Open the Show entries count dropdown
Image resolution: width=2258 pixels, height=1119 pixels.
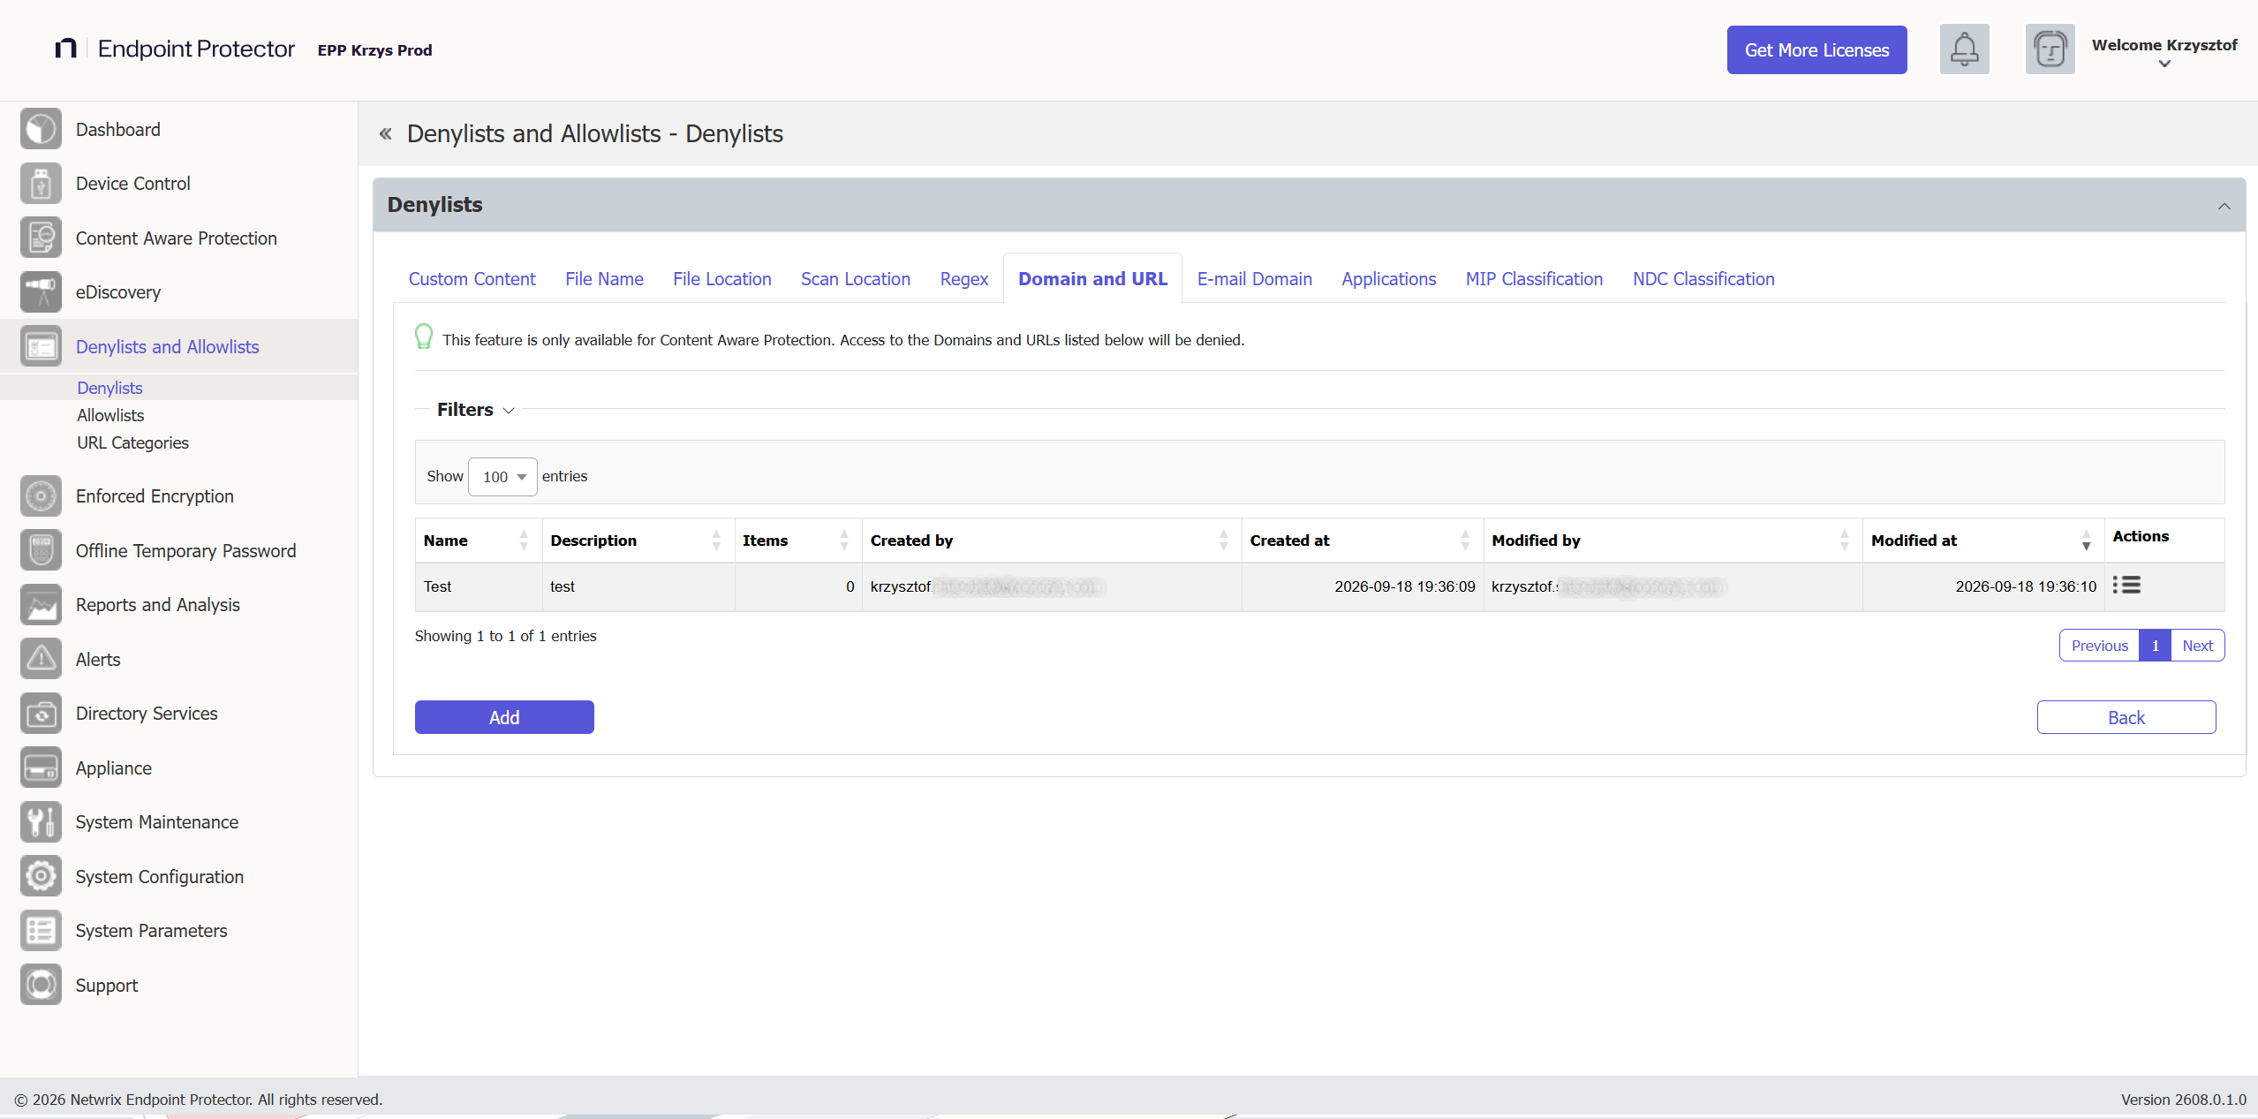click(502, 477)
